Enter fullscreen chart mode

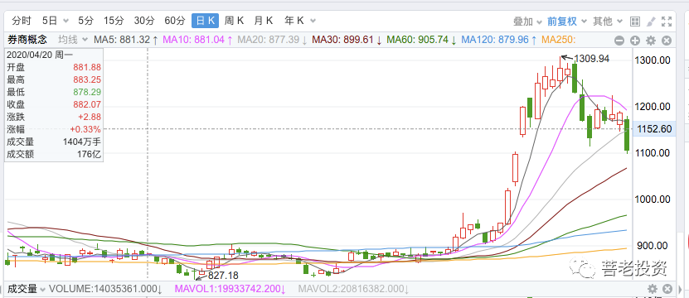667,21
